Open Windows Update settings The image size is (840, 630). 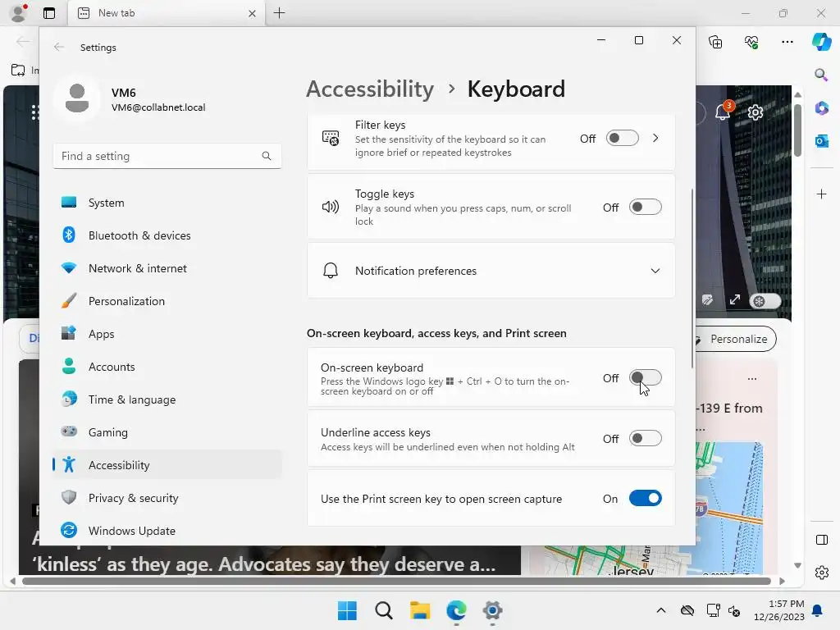167,531
